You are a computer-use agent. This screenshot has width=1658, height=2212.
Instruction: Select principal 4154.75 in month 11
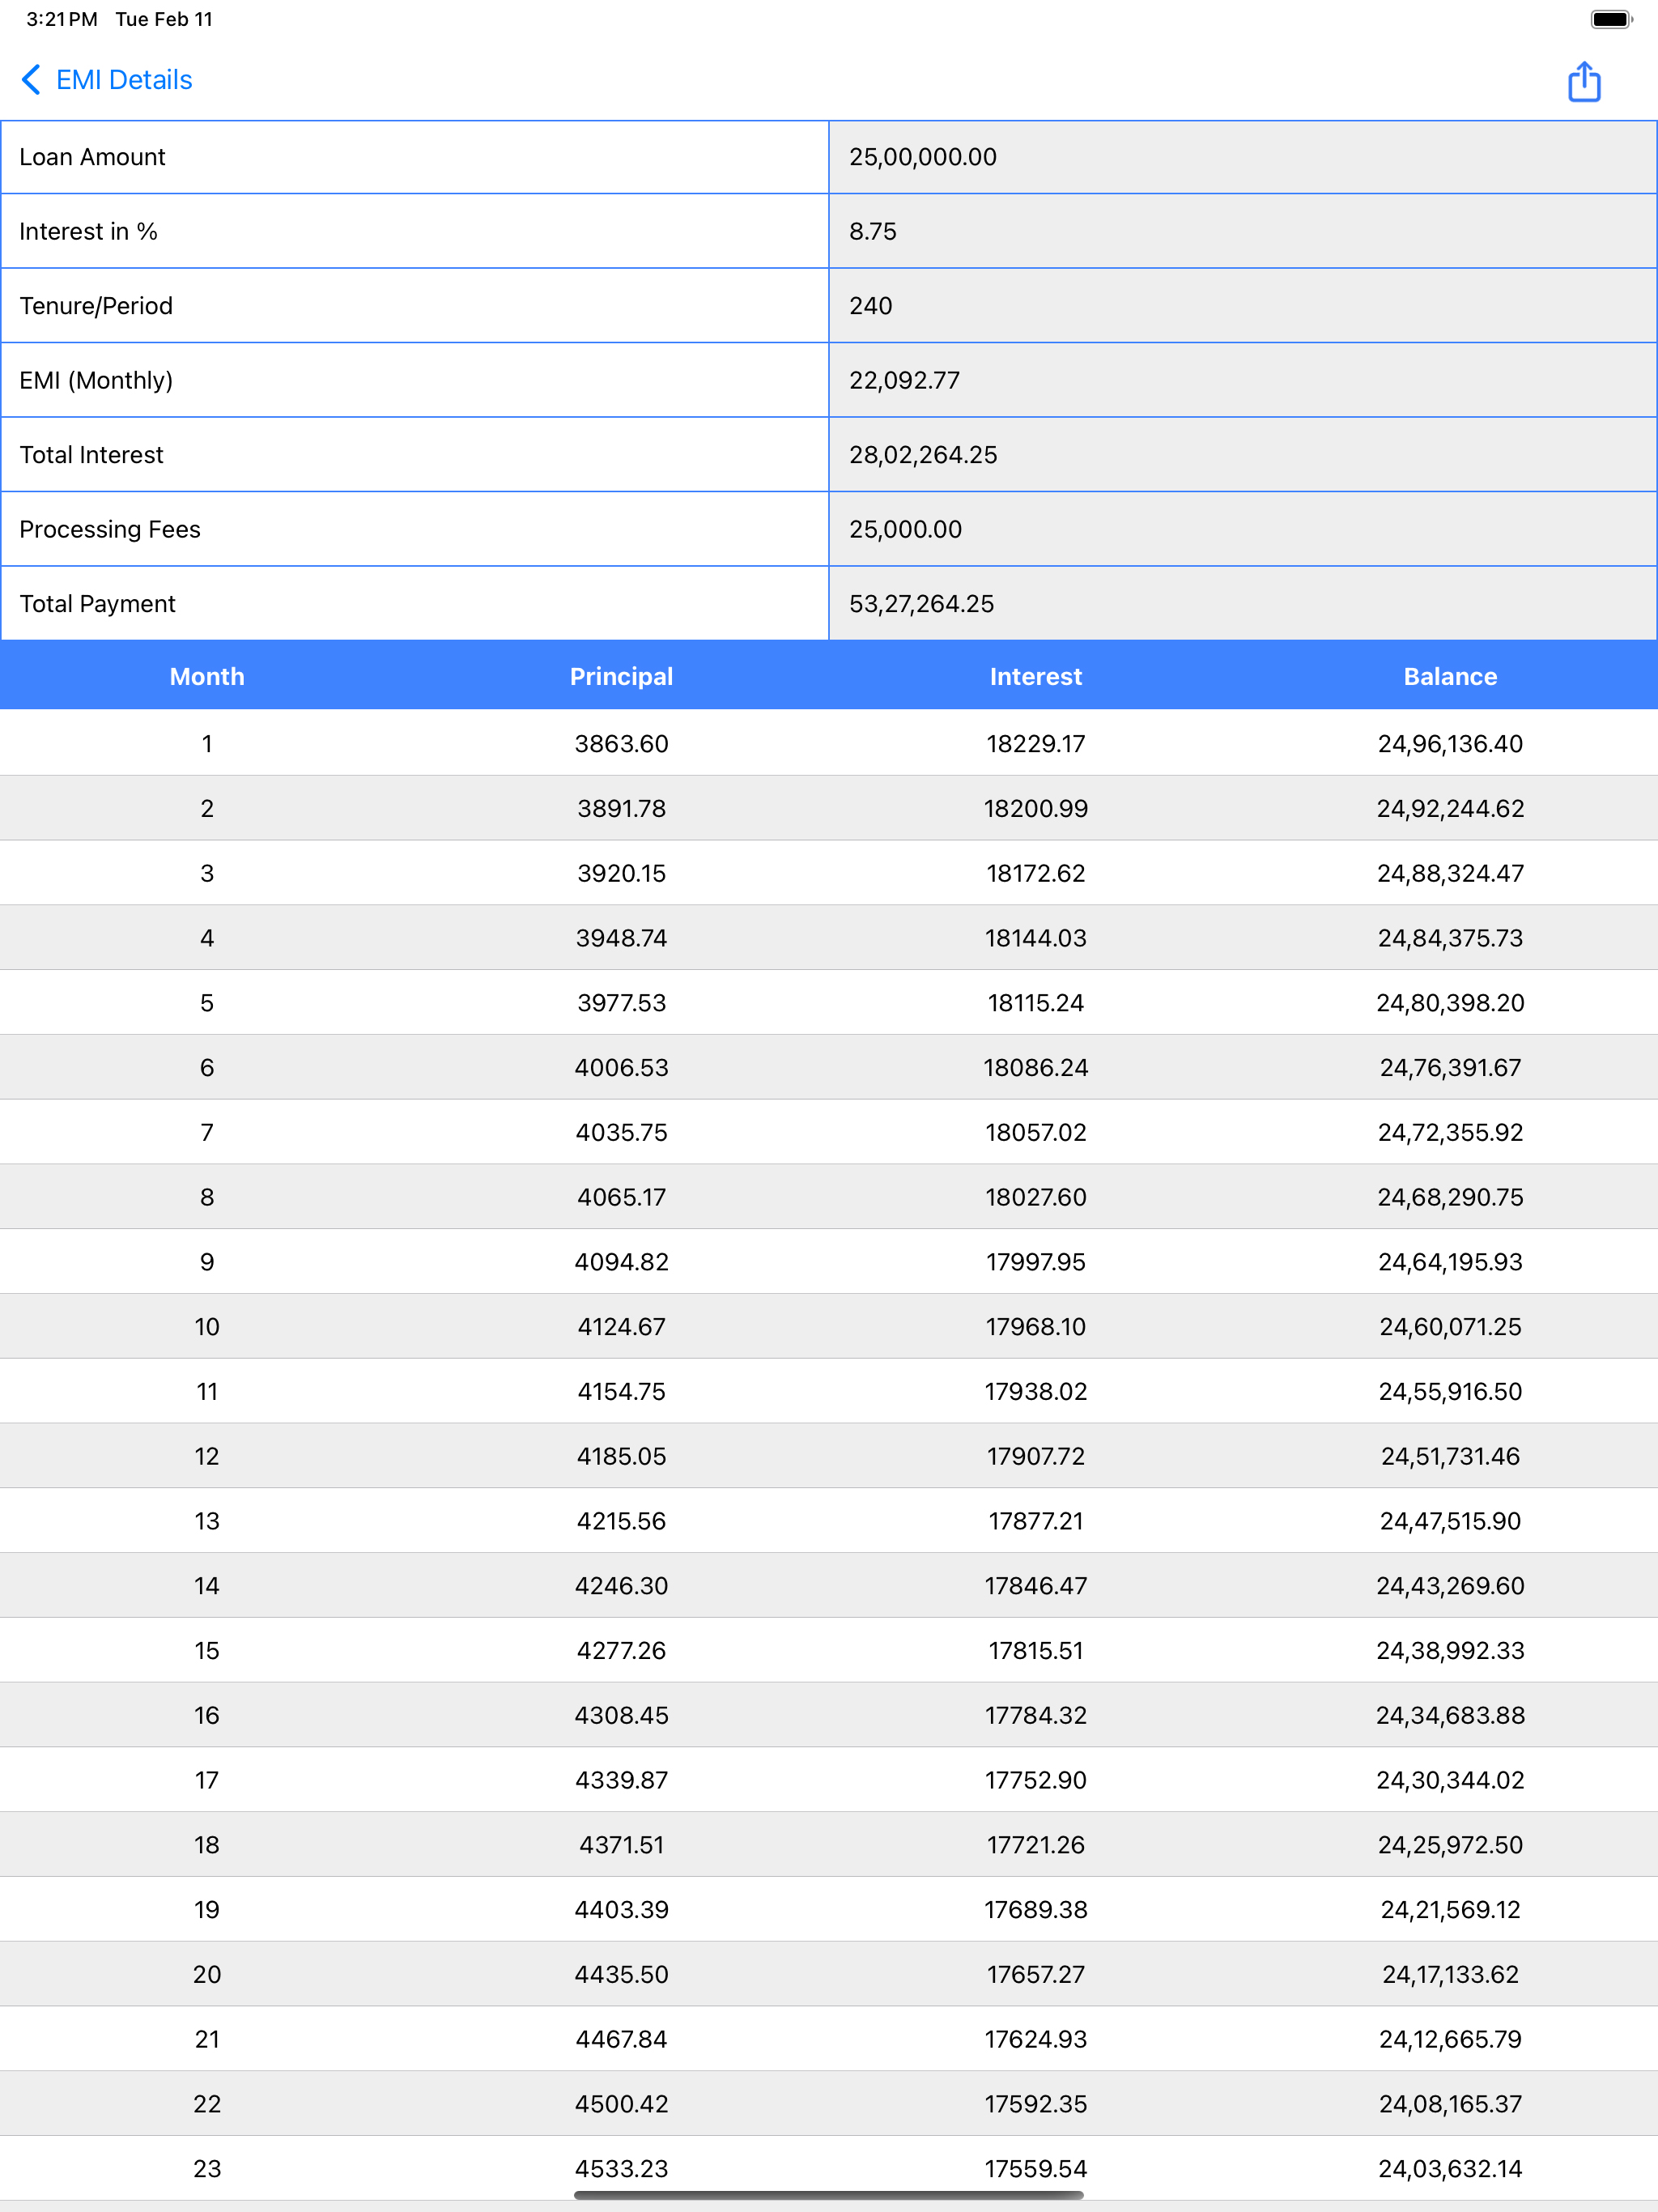click(x=621, y=1391)
